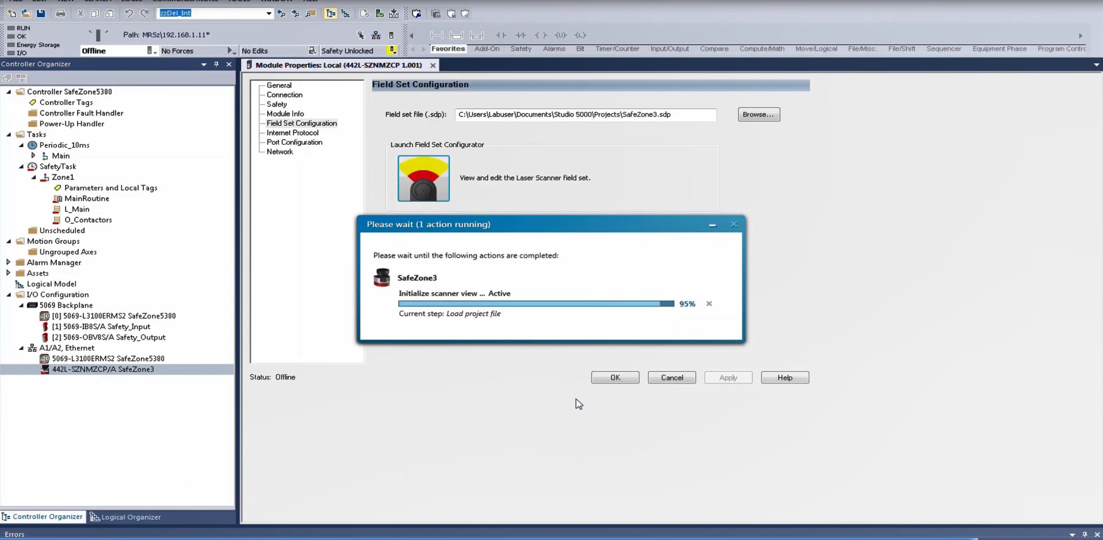Click the yellow Safety Unlocked status icon
This screenshot has height=540, width=1103.
coord(392,51)
